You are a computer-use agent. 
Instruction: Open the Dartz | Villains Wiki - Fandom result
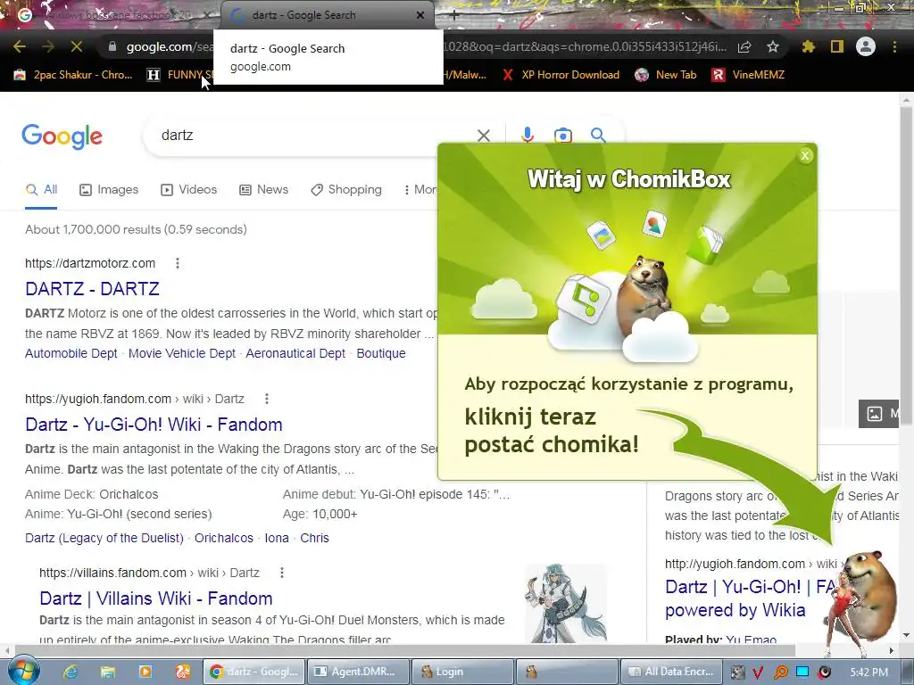tap(156, 598)
